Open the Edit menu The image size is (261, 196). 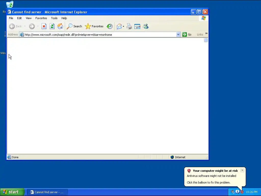click(19, 18)
